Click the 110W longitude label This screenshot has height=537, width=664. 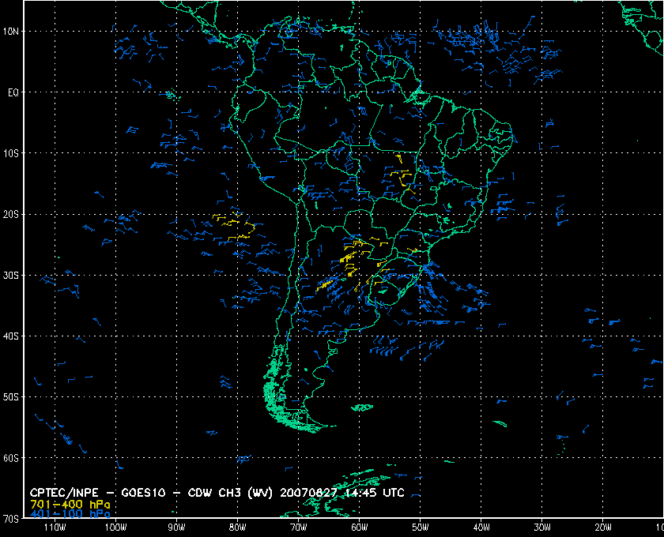(55, 527)
